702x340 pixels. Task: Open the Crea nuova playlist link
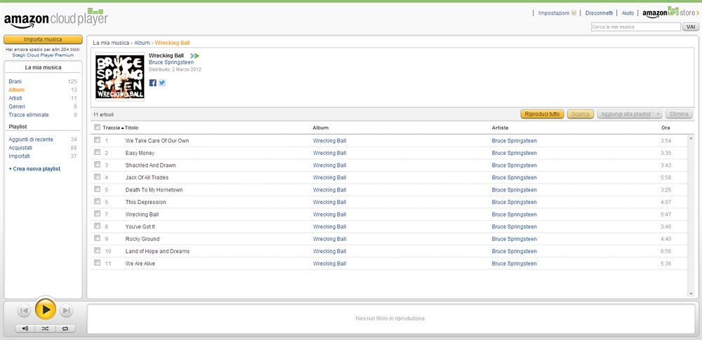pyautogui.click(x=34, y=169)
